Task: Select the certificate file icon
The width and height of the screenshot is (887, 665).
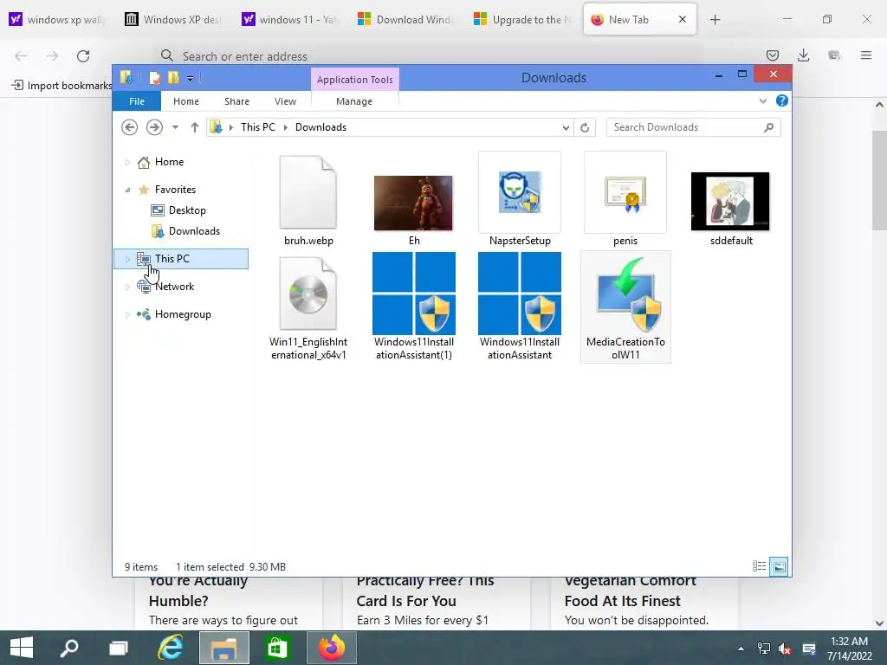Action: 625,192
